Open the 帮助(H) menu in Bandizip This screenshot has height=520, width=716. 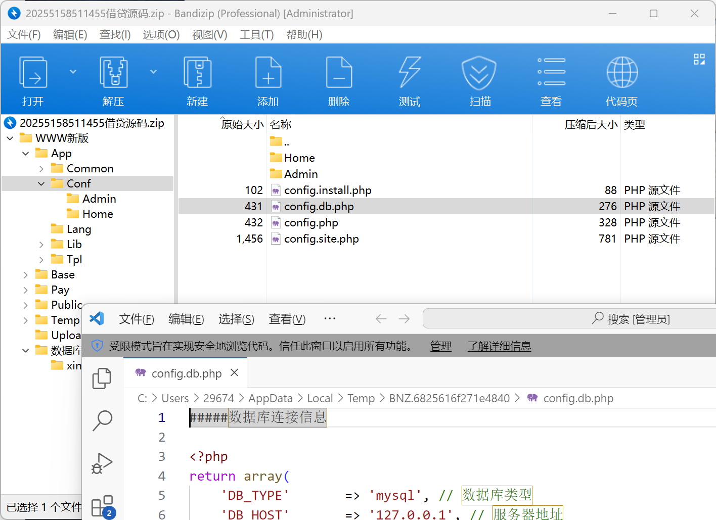[304, 35]
